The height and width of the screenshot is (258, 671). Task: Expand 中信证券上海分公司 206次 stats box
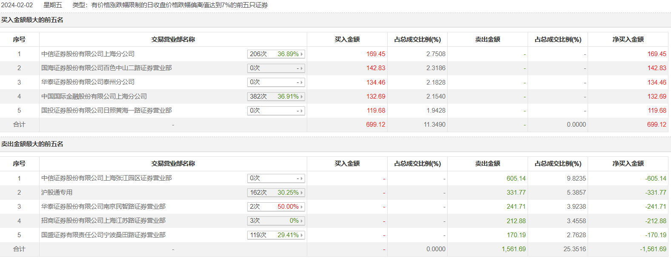276,54
